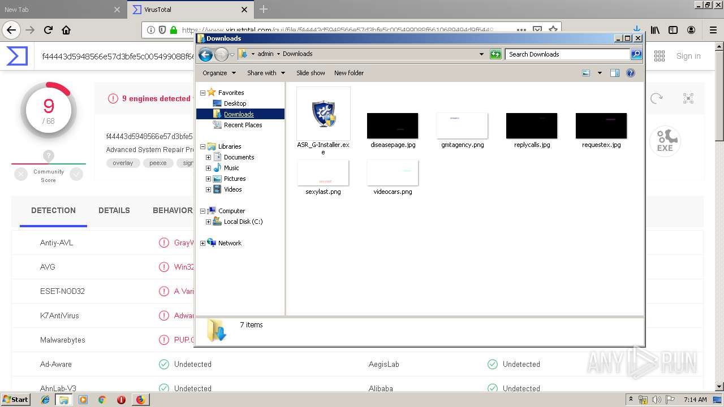Click the change view icon
Screen dimensions: 724x407
coord(586,73)
